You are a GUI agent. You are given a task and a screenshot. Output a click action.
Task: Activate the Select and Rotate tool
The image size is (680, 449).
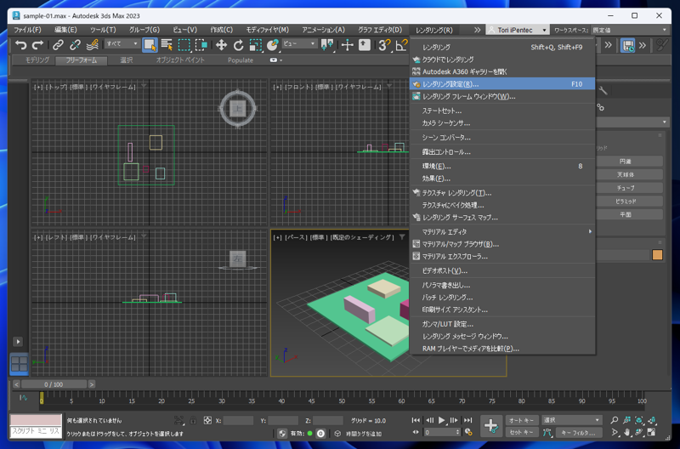tap(239, 45)
